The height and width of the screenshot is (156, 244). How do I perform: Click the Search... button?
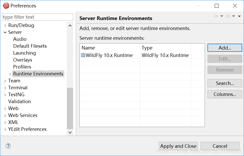pos(225,83)
